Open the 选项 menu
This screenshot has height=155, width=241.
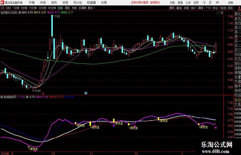pos(196,3)
